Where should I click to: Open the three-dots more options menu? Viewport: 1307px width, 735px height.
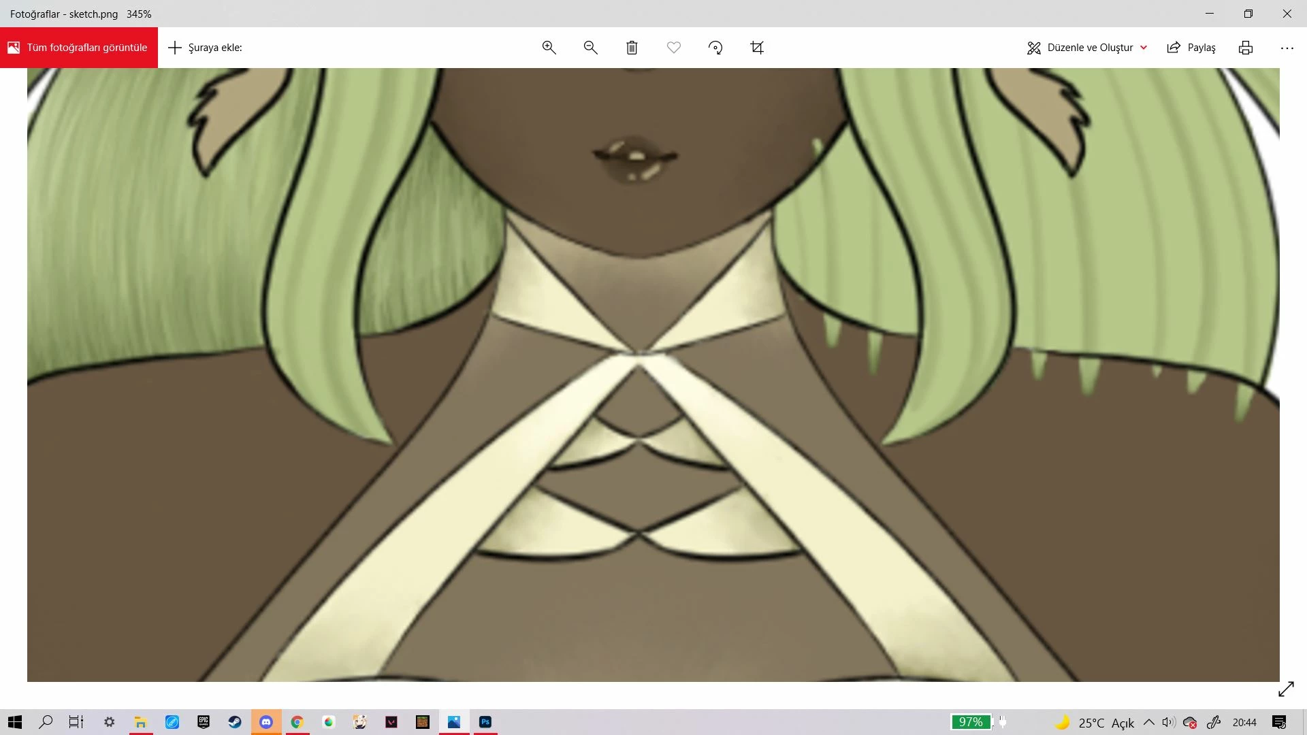1287,48
